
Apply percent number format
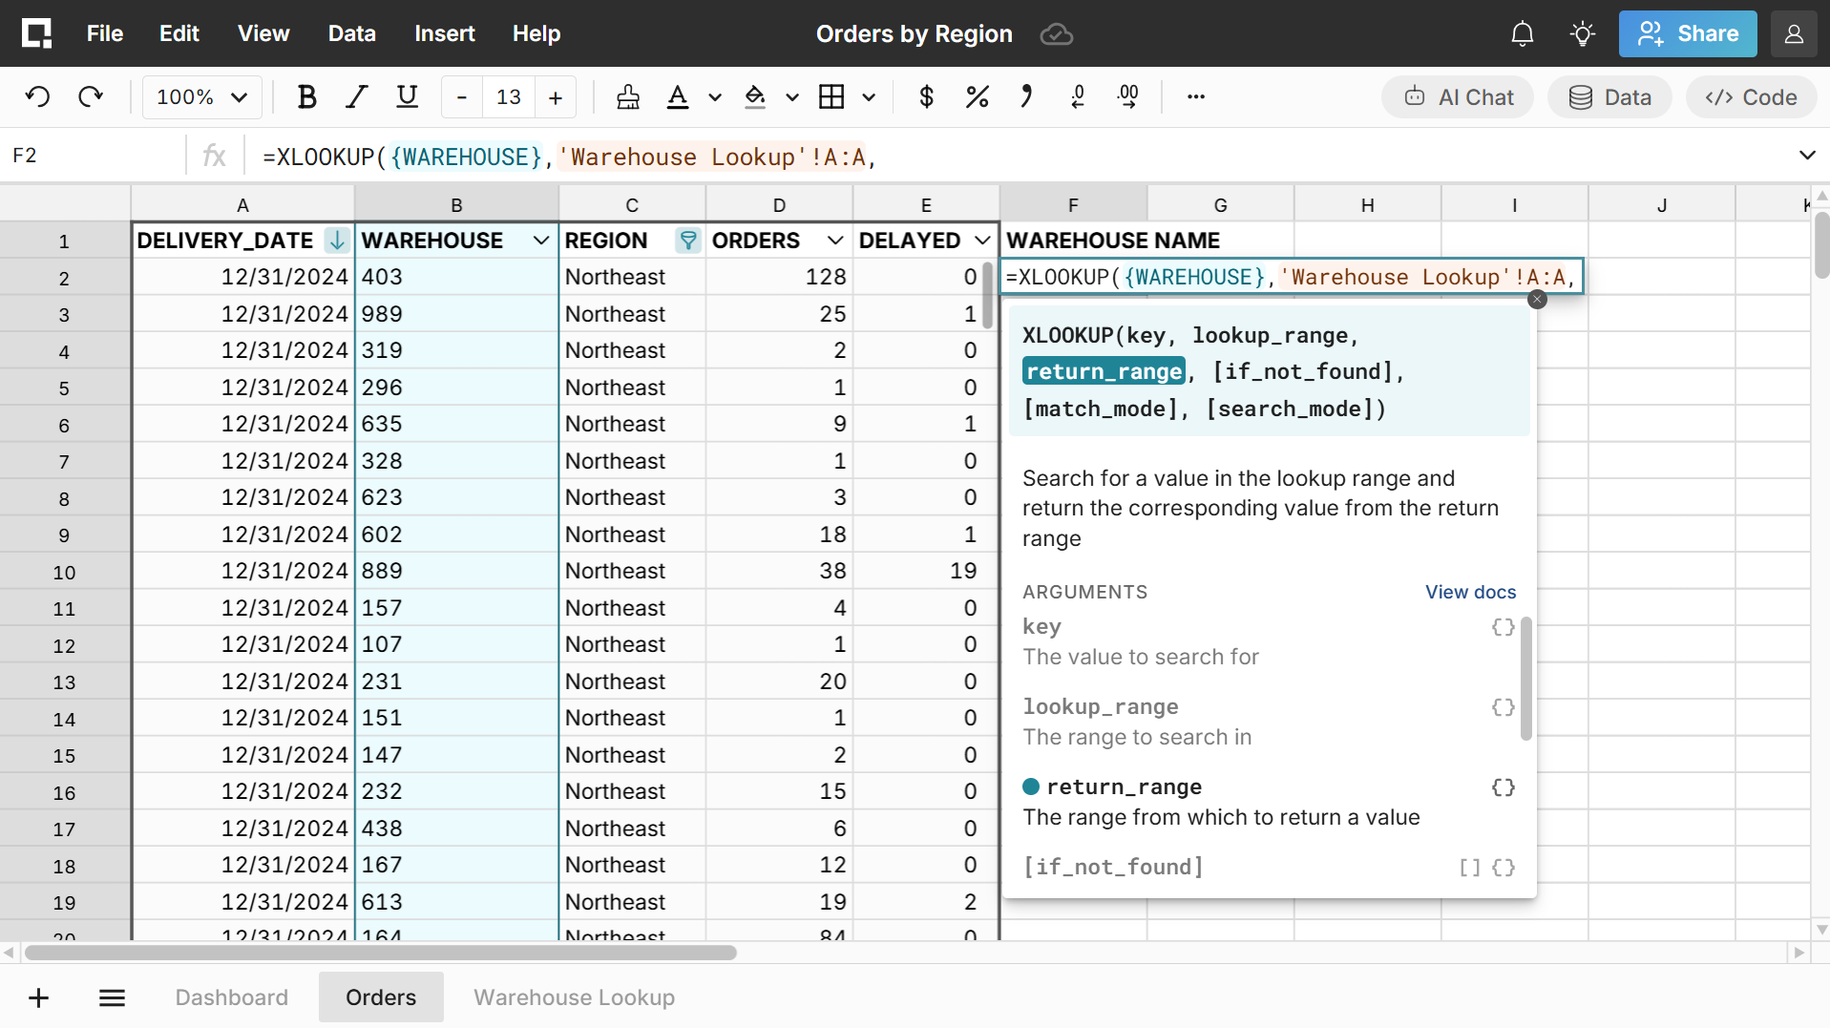point(977,97)
